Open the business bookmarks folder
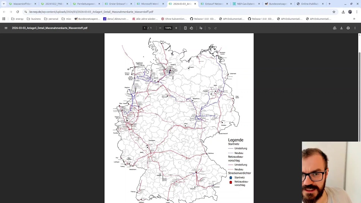 34,19
